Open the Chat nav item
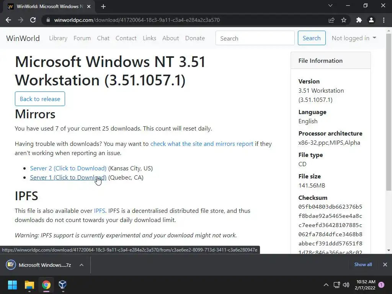392x294 pixels. pos(103,38)
